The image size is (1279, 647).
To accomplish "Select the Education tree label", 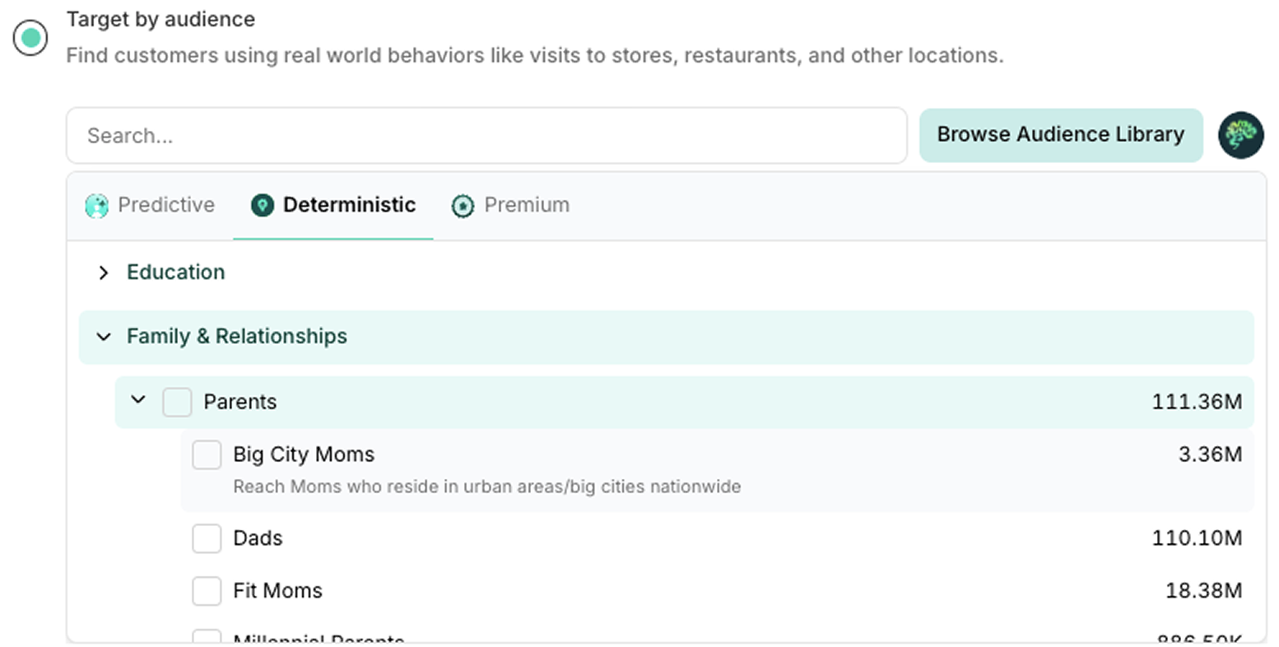I will (175, 272).
